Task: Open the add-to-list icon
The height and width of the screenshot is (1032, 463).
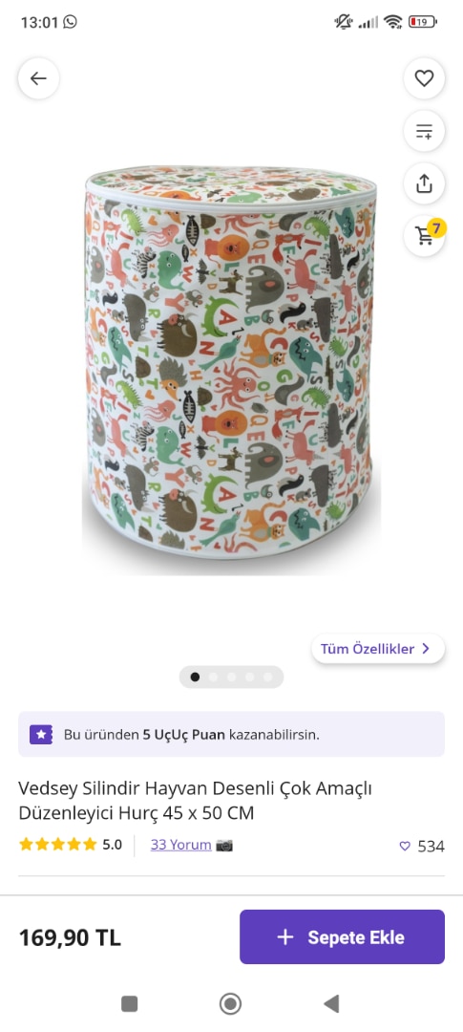Action: (x=424, y=131)
